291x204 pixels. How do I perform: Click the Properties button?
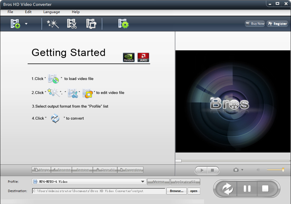pyautogui.click(x=130, y=170)
